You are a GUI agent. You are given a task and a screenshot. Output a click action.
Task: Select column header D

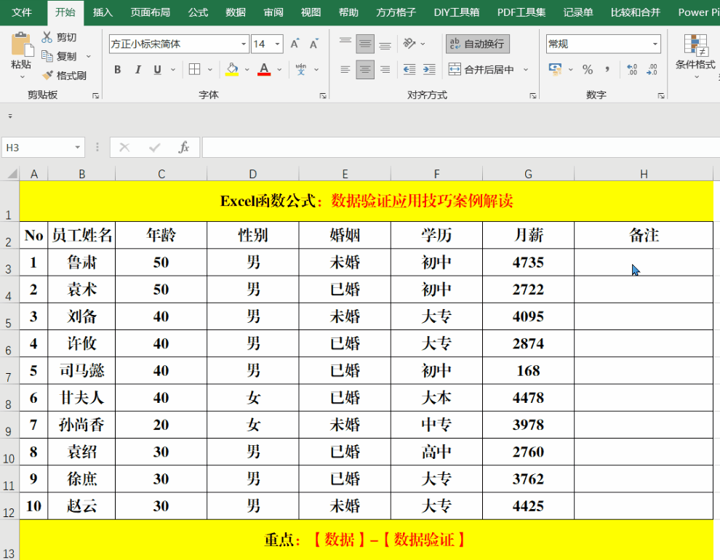(x=253, y=174)
